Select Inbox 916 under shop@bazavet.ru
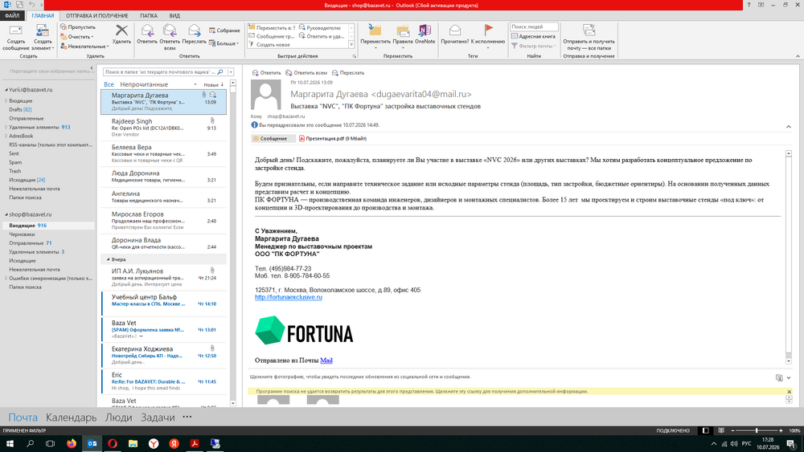The width and height of the screenshot is (804, 452). point(49,226)
